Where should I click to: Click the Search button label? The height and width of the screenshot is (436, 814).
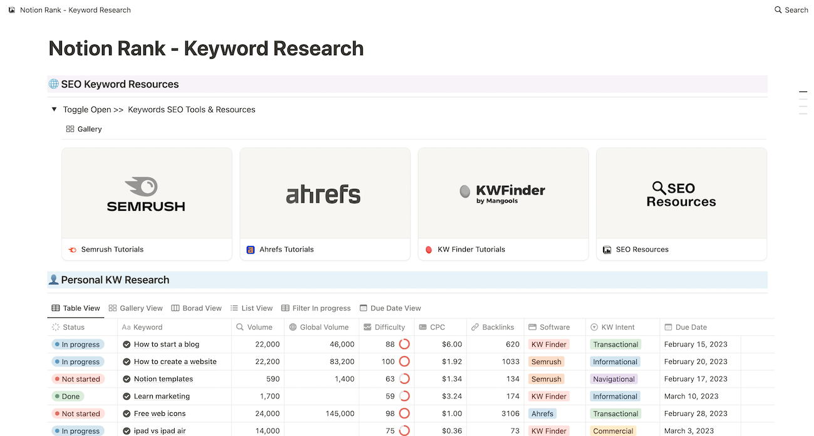point(796,10)
